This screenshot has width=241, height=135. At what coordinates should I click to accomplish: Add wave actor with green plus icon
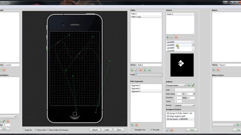coord(238,125)
